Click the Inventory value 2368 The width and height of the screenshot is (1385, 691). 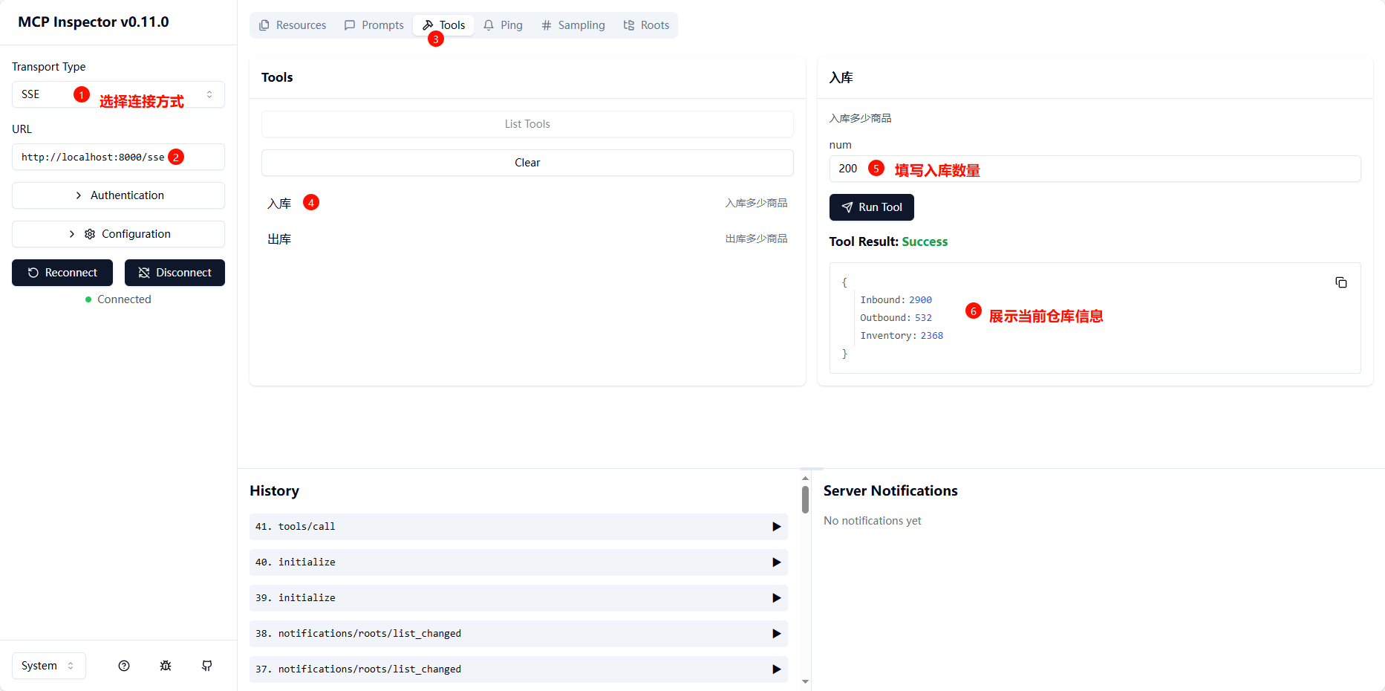click(932, 336)
